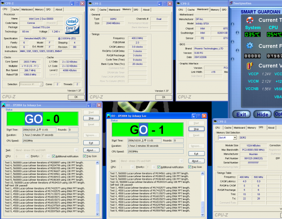Screen dimensions: 282x219
Task: Click OK in the CPU-Z Memory window
Action: tap(163, 97)
